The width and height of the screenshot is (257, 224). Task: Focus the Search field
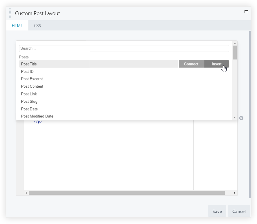click(124, 48)
